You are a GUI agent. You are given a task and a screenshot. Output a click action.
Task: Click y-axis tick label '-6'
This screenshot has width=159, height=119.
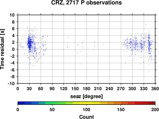(12, 70)
